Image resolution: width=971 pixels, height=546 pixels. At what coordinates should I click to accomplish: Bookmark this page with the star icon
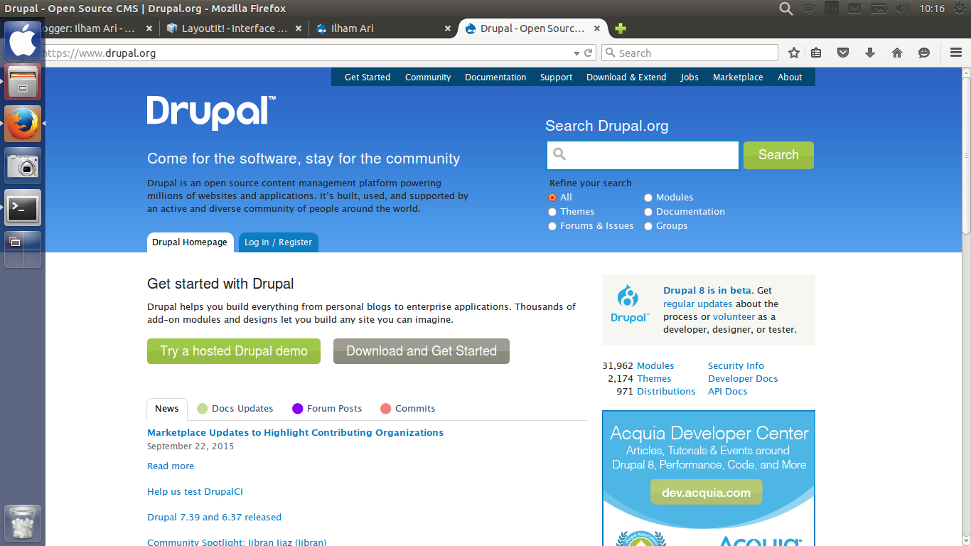tap(794, 53)
